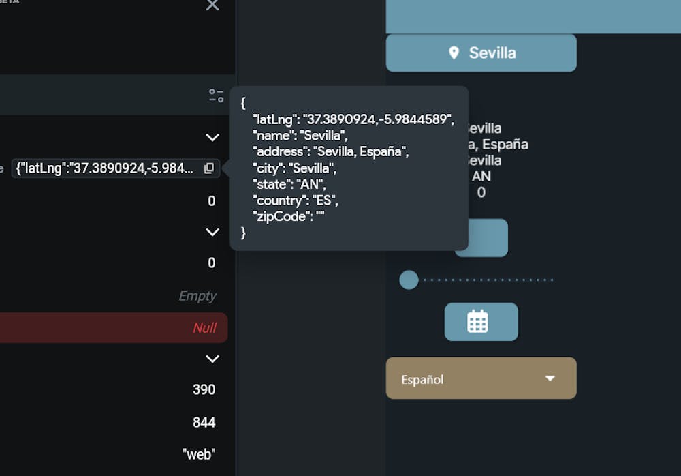Click the value 844
Viewport: 681px width, 476px height.
click(x=204, y=422)
